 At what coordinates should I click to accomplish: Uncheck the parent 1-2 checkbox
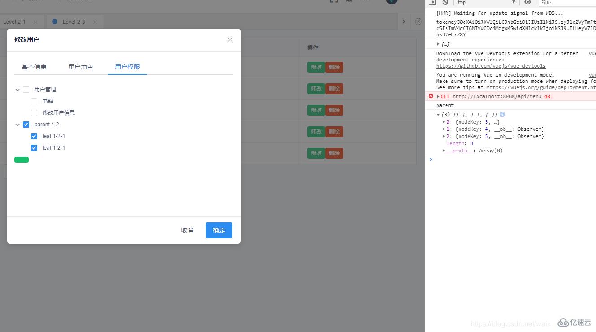(x=26, y=125)
